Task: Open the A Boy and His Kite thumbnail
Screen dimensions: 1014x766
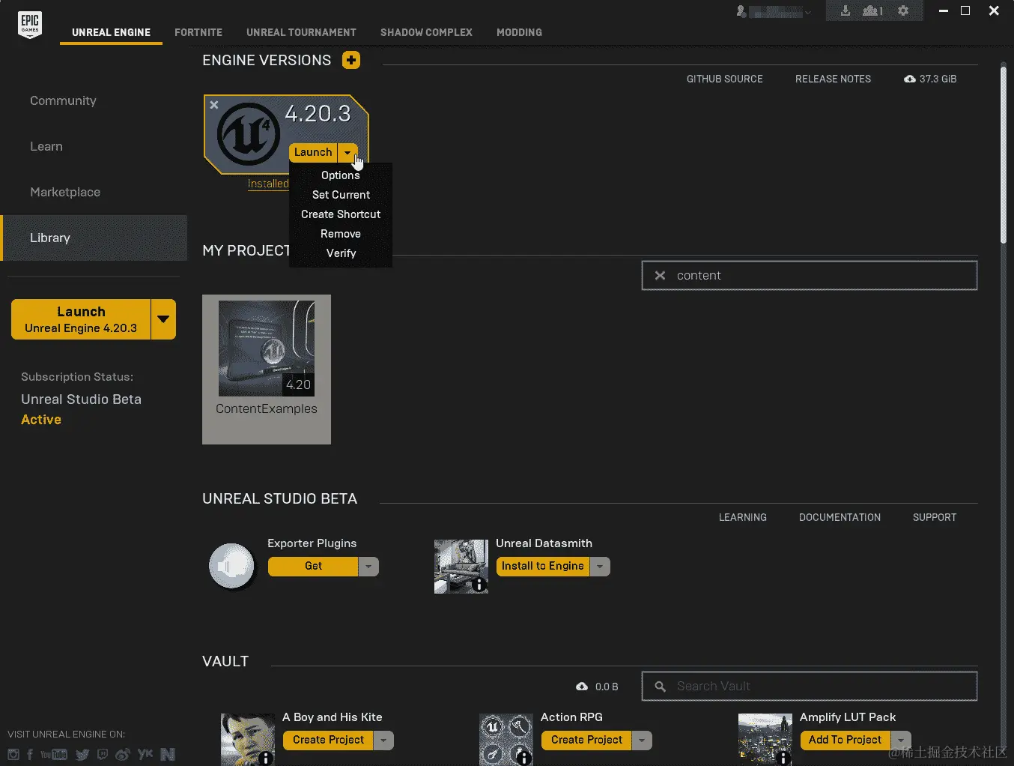Action: click(x=248, y=740)
